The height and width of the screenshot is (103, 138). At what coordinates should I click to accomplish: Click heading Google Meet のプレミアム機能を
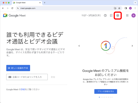[105, 71]
